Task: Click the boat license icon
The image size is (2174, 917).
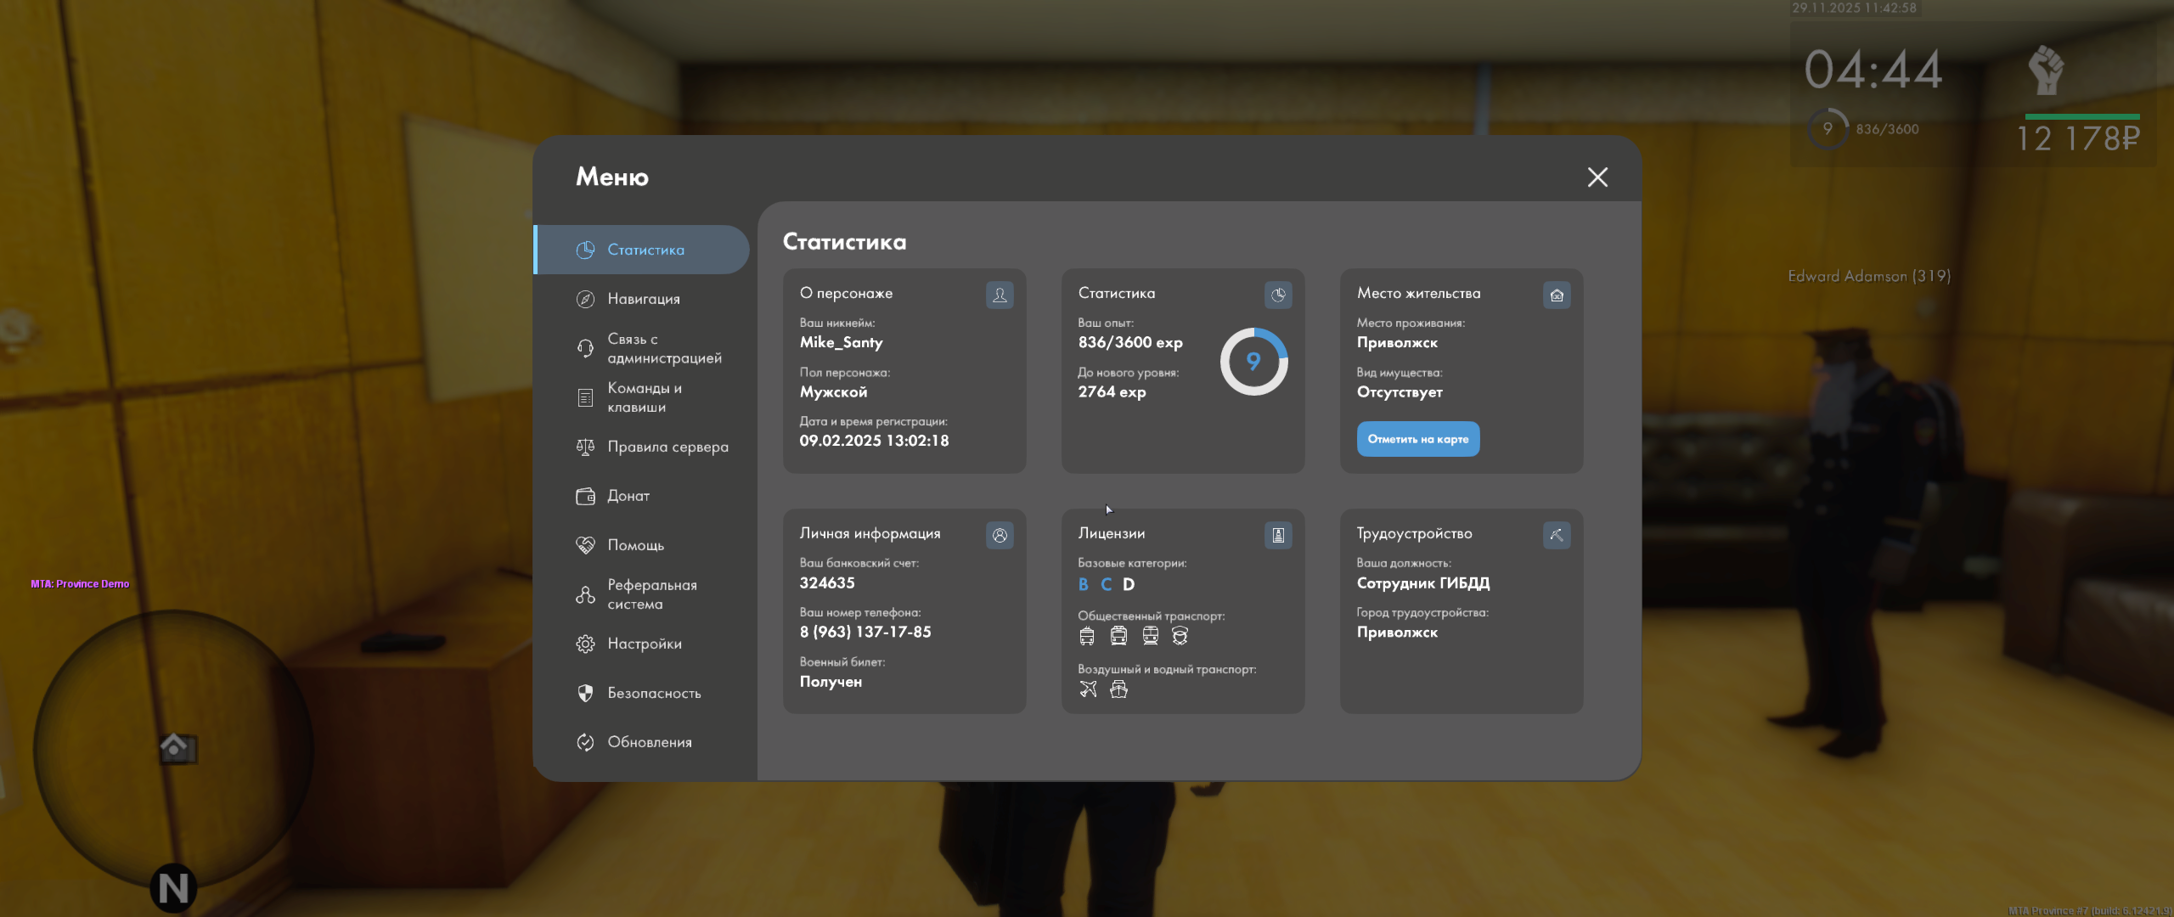Action: (1119, 689)
